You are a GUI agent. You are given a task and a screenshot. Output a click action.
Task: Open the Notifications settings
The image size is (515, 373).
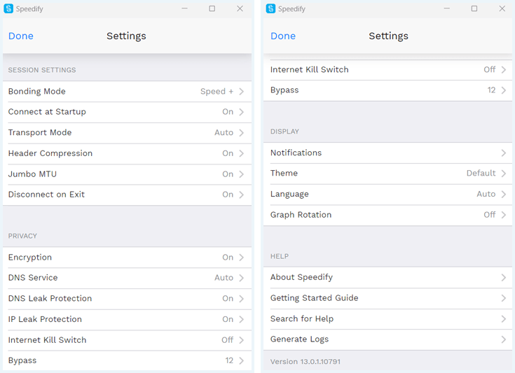pyautogui.click(x=387, y=153)
